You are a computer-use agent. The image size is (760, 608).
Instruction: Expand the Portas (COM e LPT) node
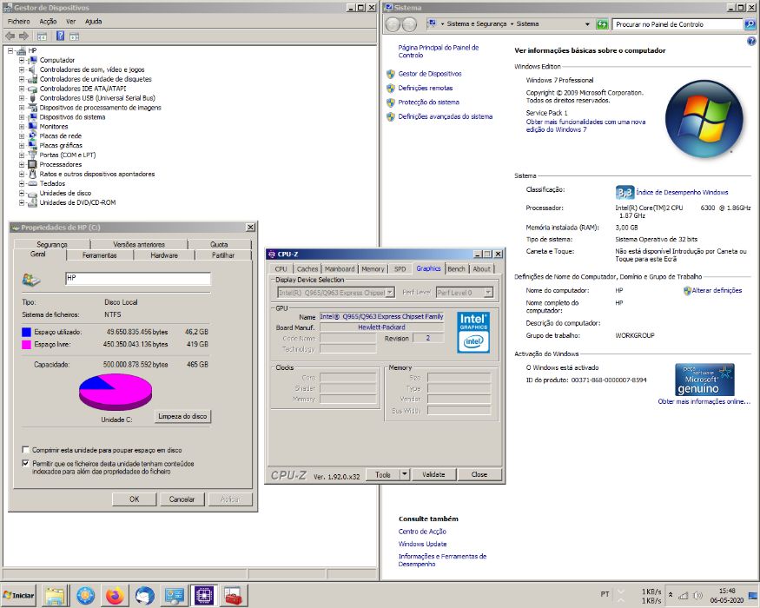(22, 155)
